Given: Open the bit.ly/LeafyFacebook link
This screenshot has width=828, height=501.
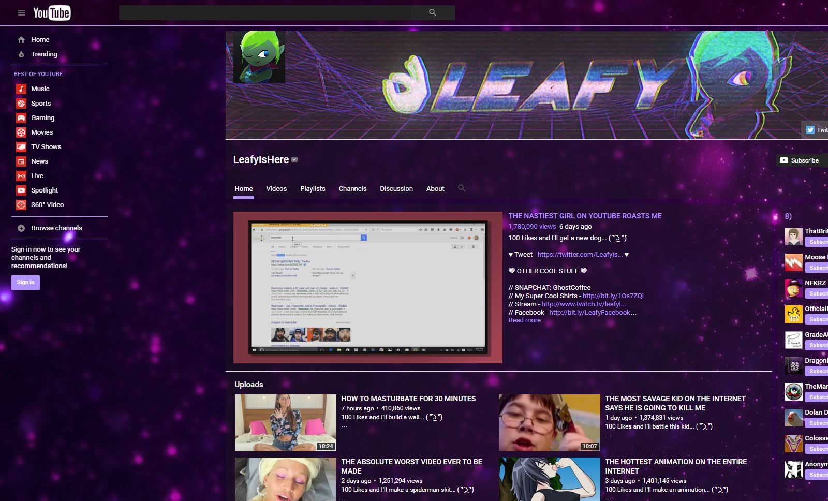Looking at the screenshot, I should pos(593,313).
